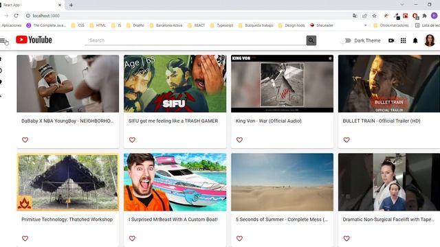
Task: Open The Complete Java... bookmark
Action: (46, 25)
